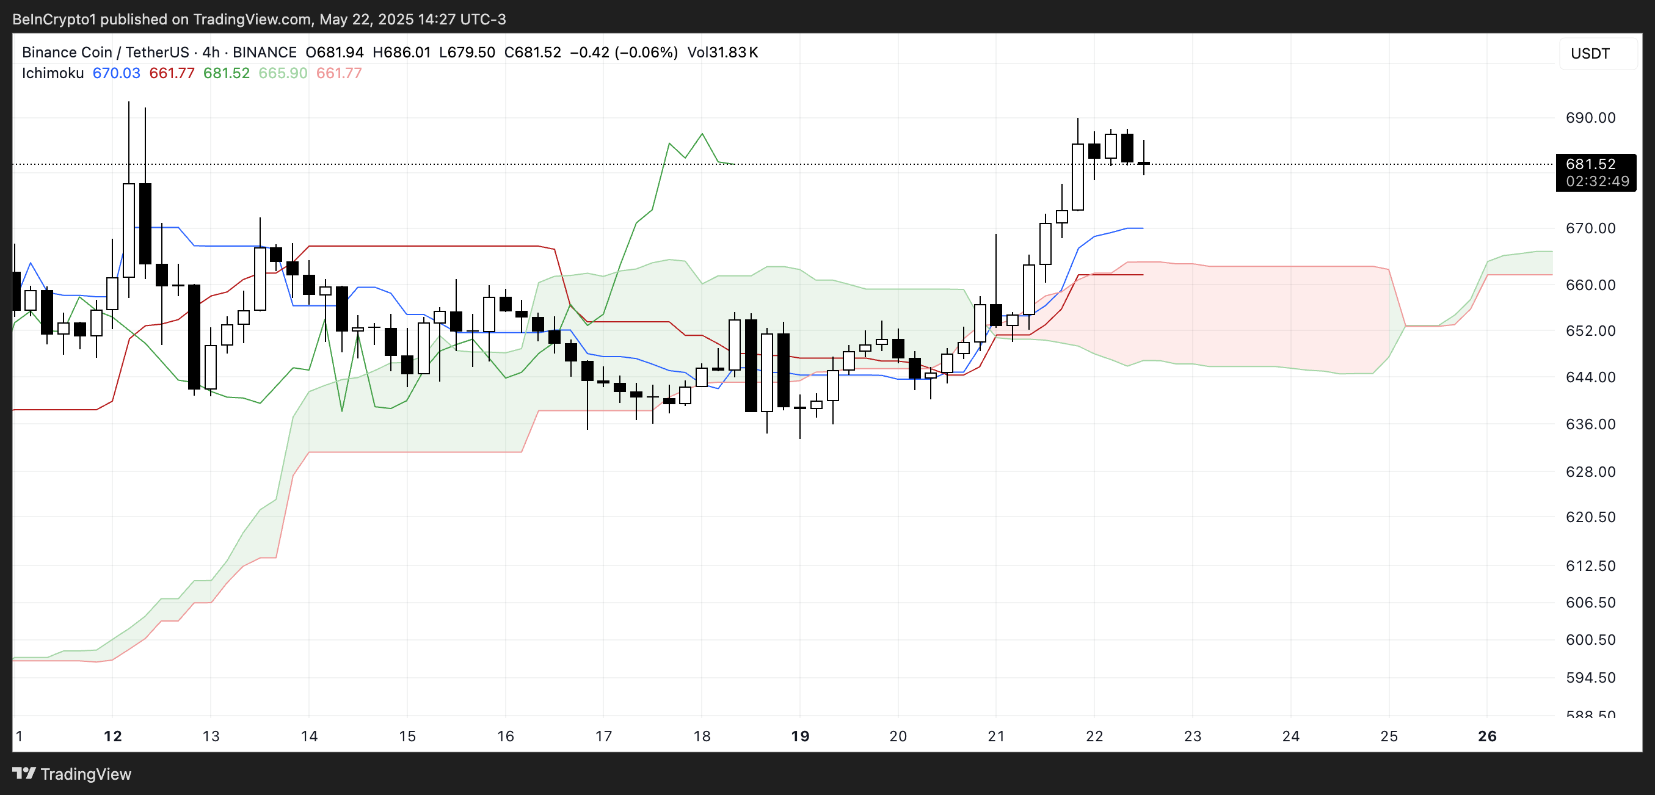Click the Binance Coin / TetherUS symbol title
Screen dimensions: 1655x795
click(x=106, y=52)
